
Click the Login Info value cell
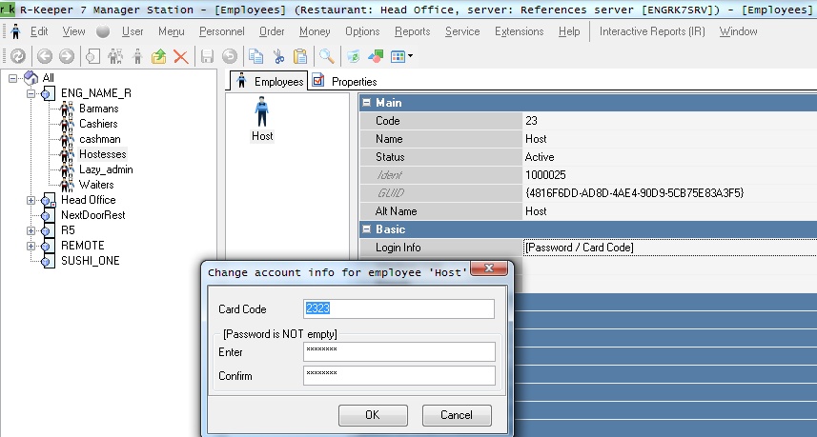(669, 248)
